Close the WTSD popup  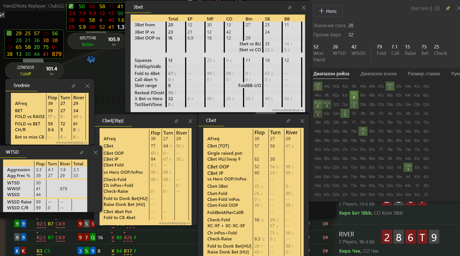95,152
